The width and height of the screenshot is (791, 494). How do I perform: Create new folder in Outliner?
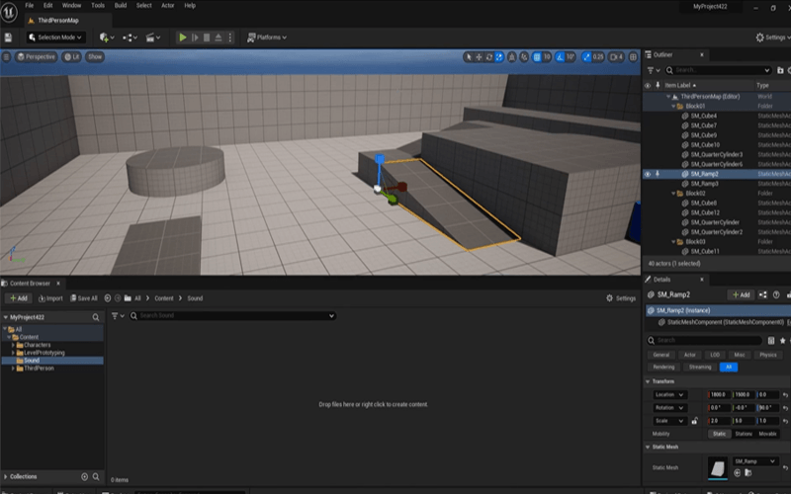click(780, 70)
